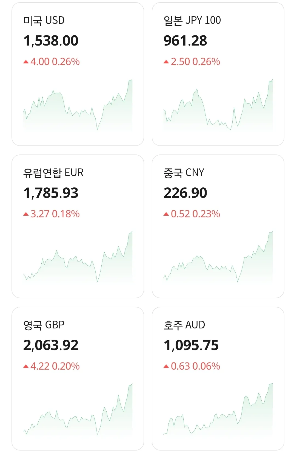Click the red up-arrow beside AUD 0.63 change
Screen dimensions: 294x453
166,367
